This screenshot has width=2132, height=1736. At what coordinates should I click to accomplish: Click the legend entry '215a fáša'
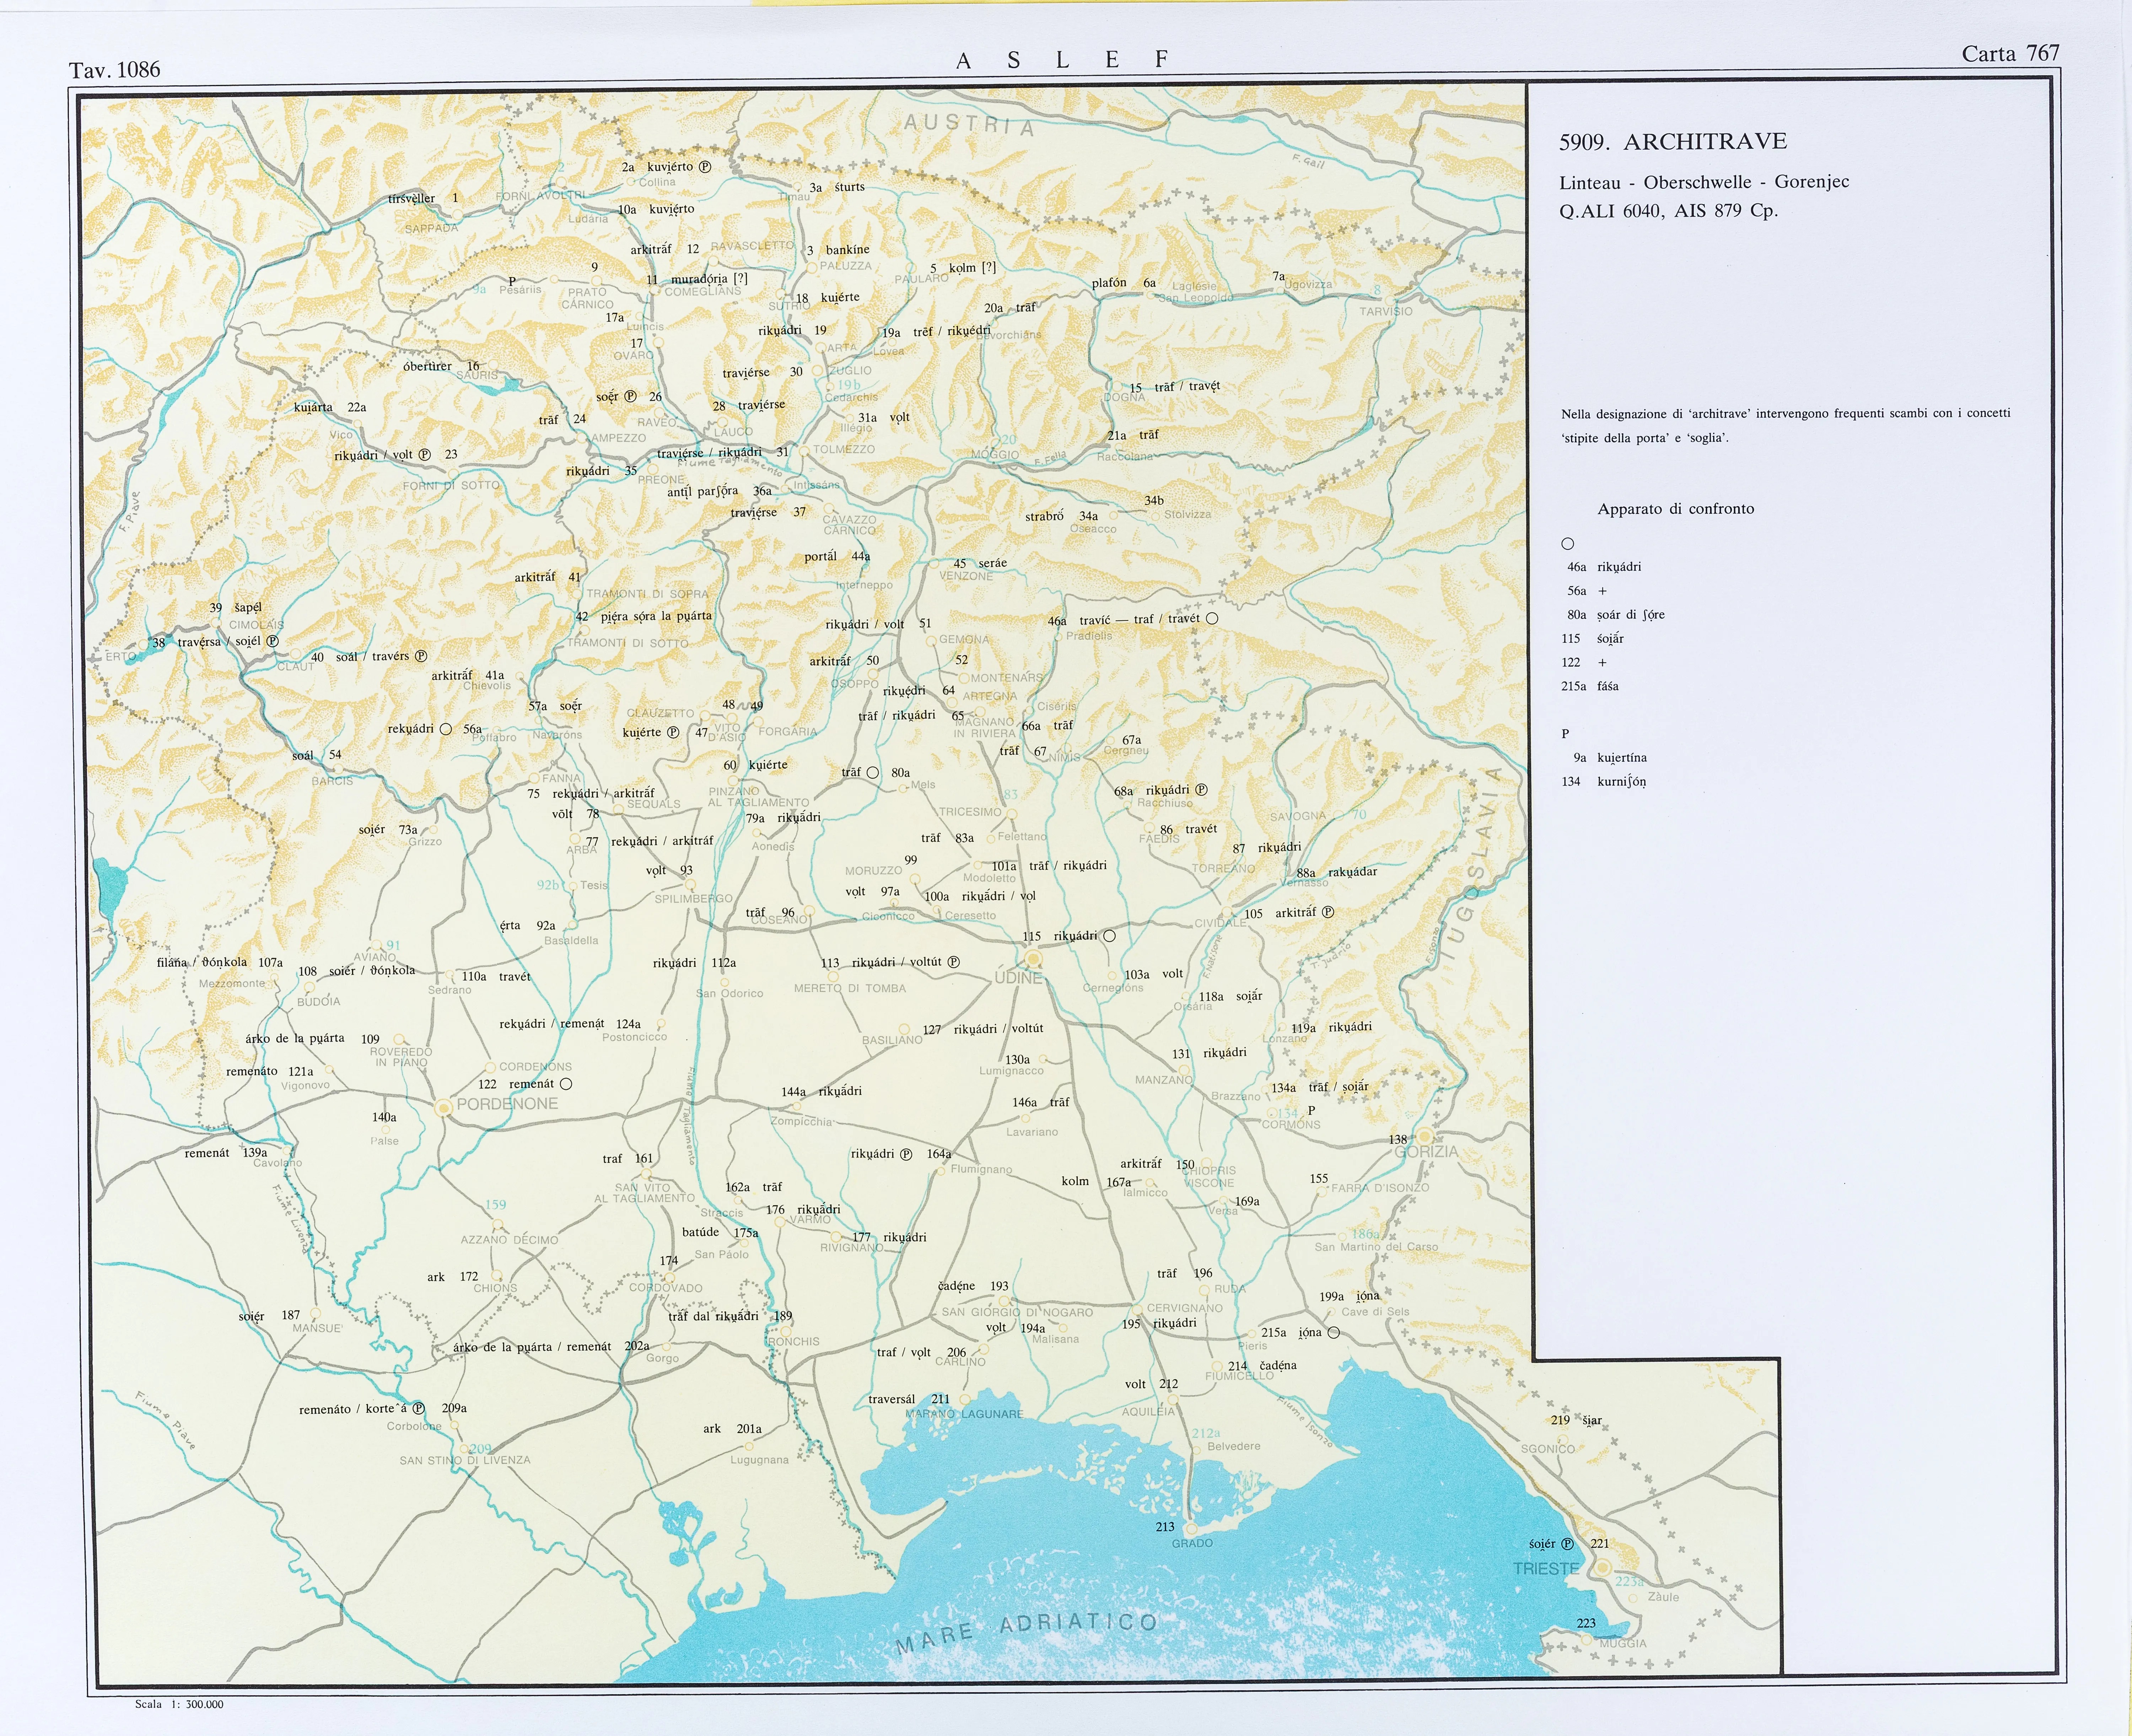1590,686
